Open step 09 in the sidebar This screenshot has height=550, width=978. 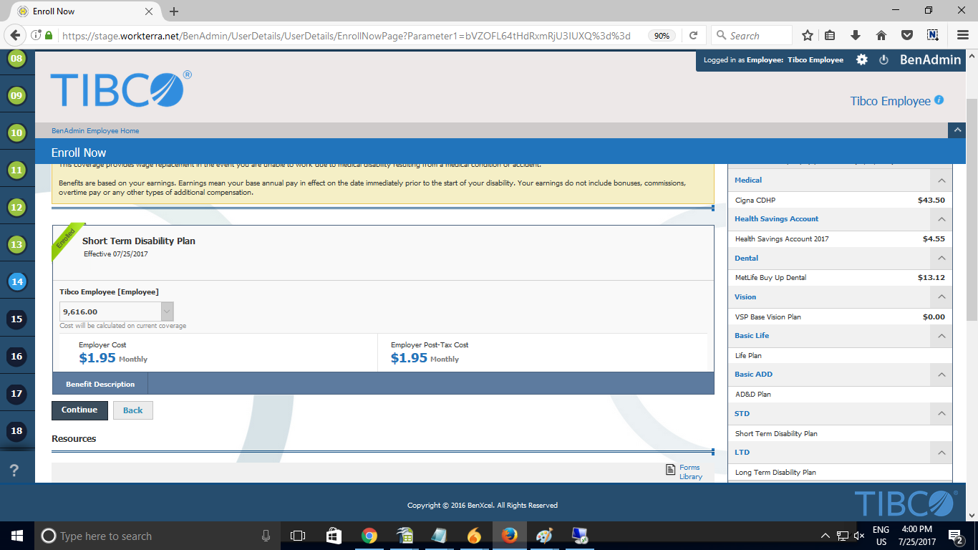click(x=16, y=95)
